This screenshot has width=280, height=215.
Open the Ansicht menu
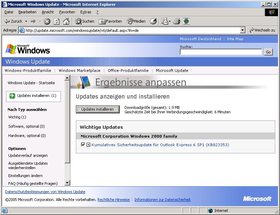point(48,12)
